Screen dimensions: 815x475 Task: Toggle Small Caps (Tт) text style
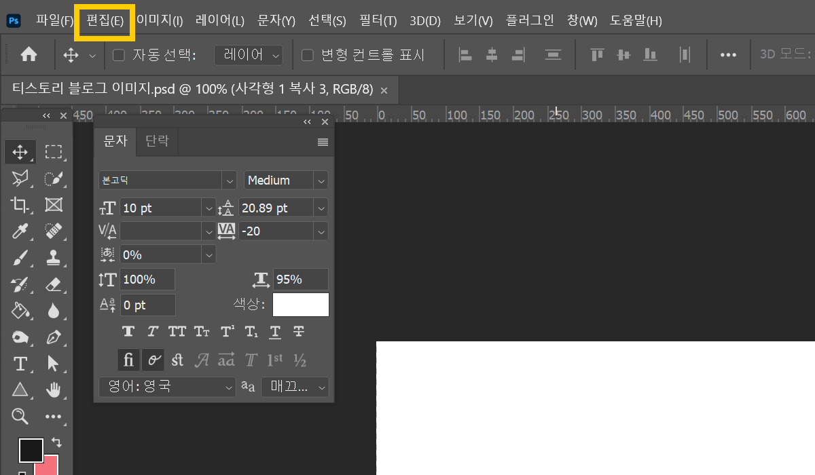(202, 332)
